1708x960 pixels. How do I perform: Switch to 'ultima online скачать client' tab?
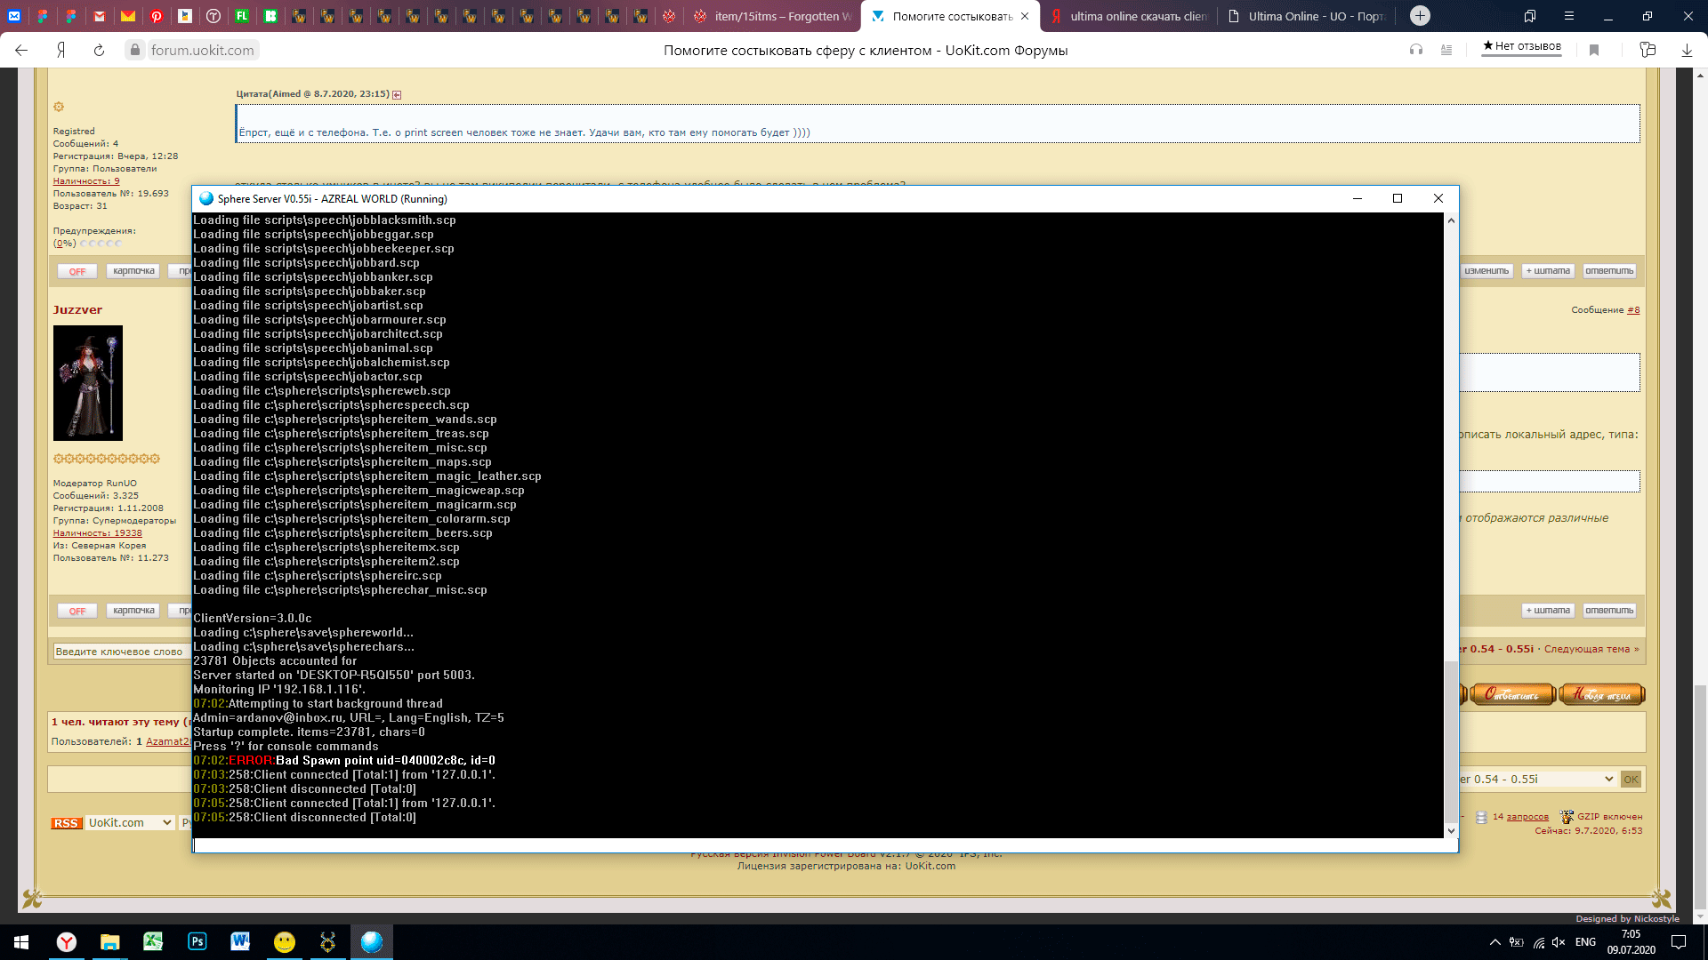(1128, 16)
